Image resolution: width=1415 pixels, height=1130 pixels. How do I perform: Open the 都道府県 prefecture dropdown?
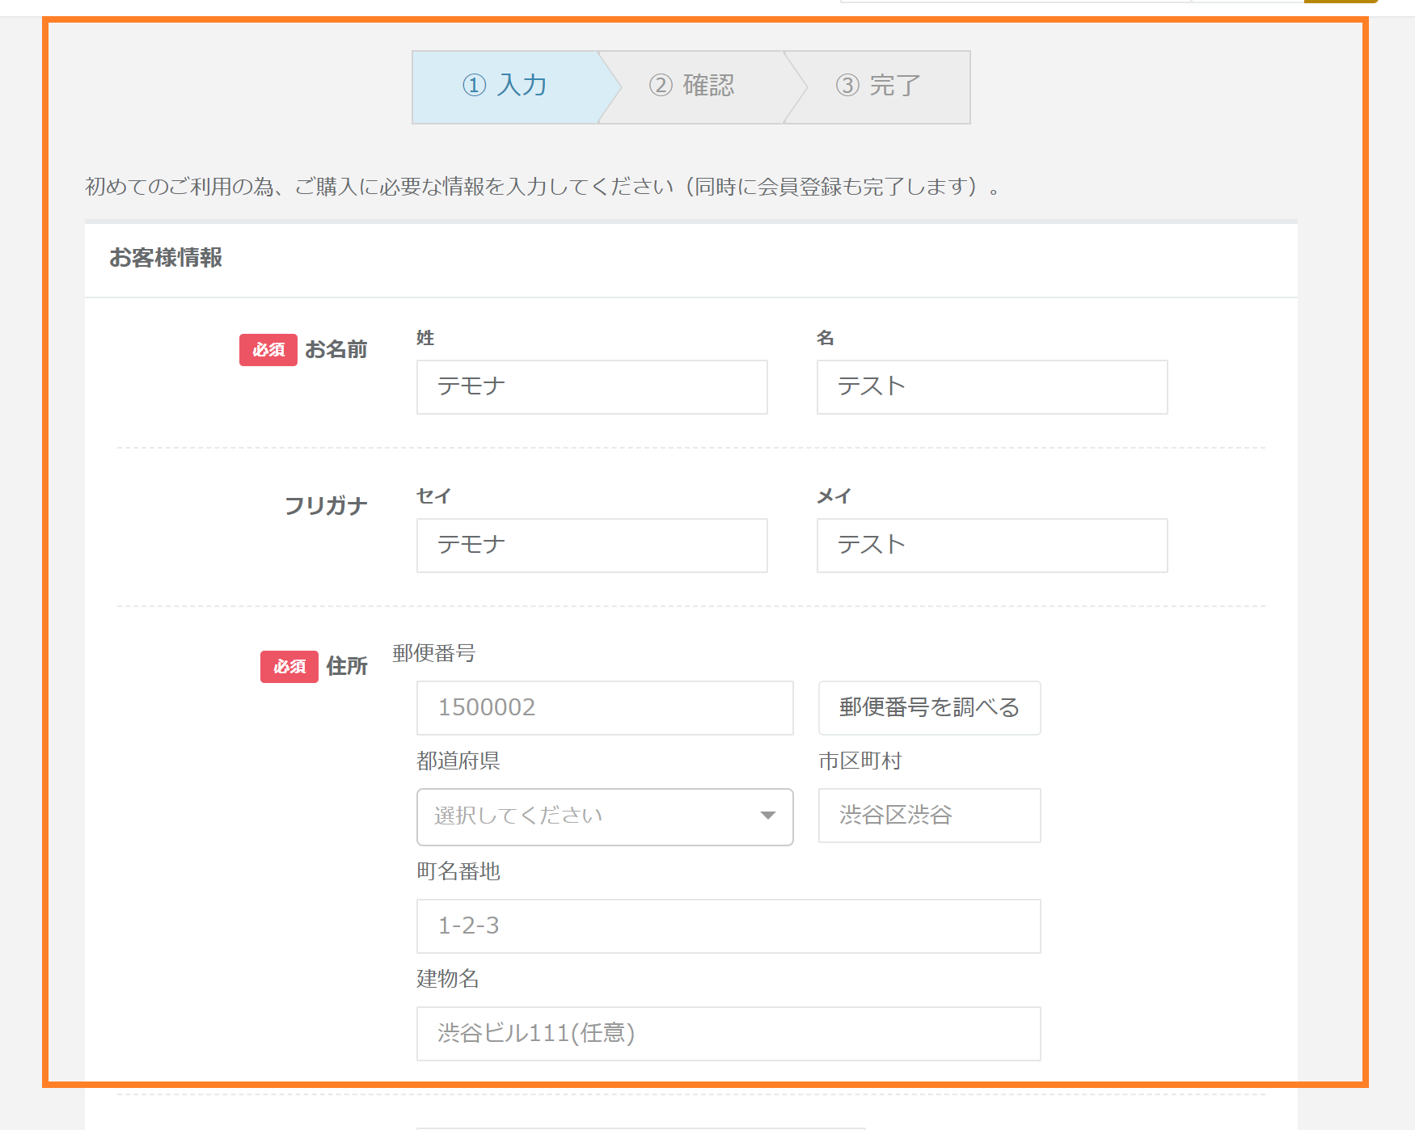604,816
